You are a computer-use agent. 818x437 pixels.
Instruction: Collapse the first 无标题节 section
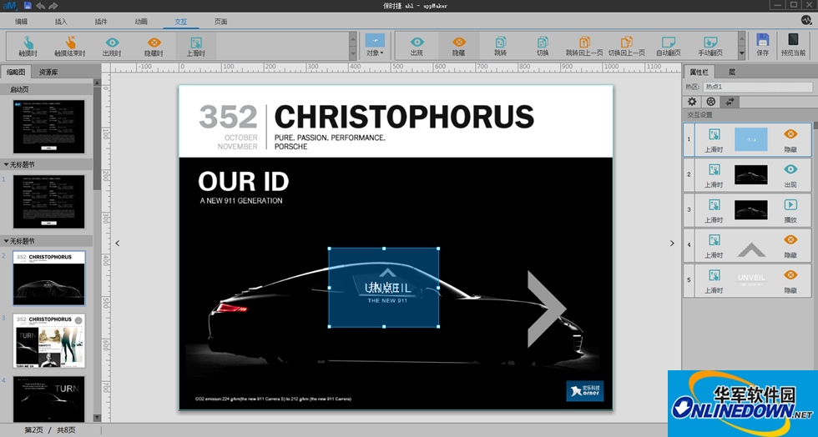point(8,165)
